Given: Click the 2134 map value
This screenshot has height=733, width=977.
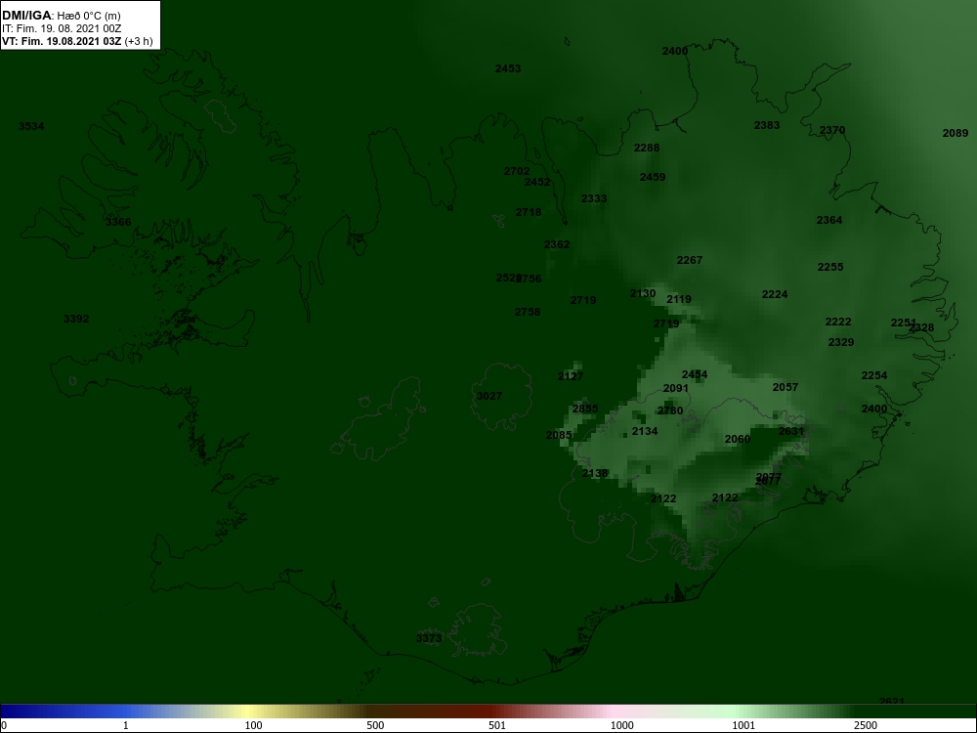Looking at the screenshot, I should click(644, 432).
